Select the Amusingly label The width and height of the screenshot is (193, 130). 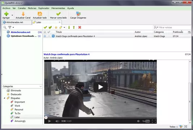point(20,121)
